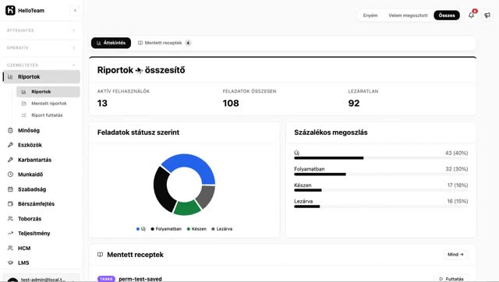Open the LMS graduation cap icon
This screenshot has width=499, height=282.
click(x=10, y=263)
